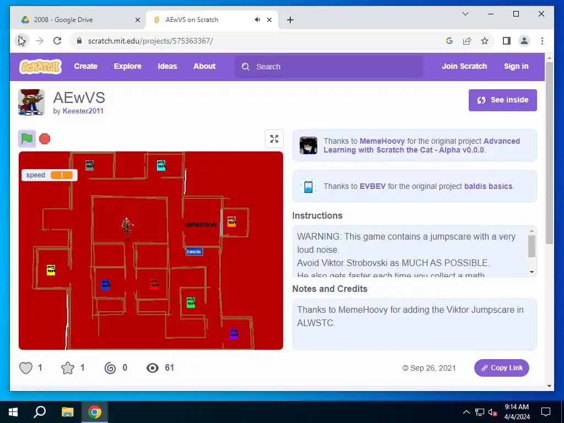Screen dimensions: 564x423
Task: Open the Chrome profile icon
Action: 524,41
